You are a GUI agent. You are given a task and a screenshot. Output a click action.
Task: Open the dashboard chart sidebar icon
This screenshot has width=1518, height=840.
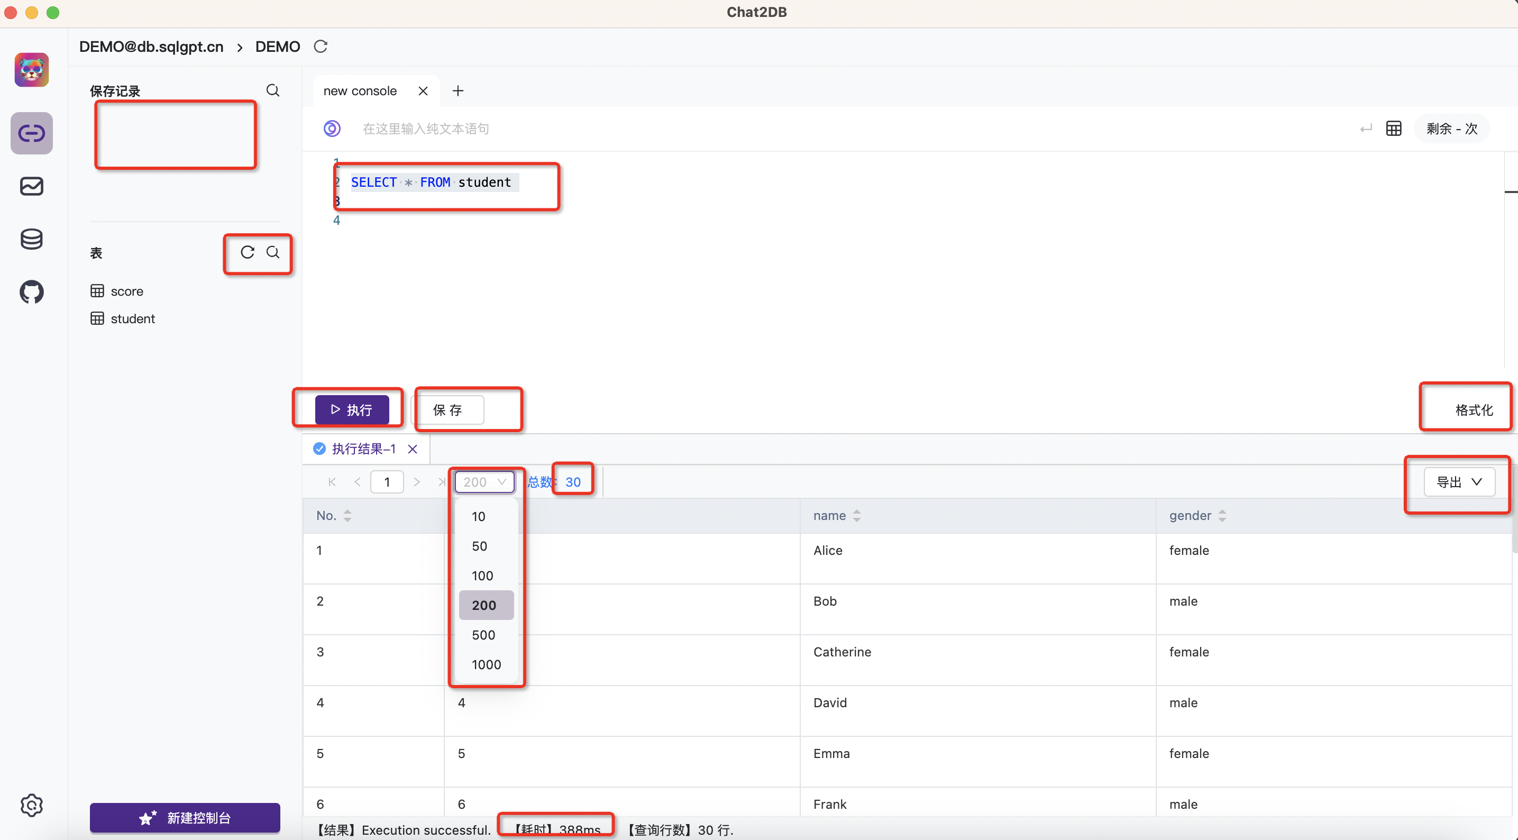click(32, 186)
